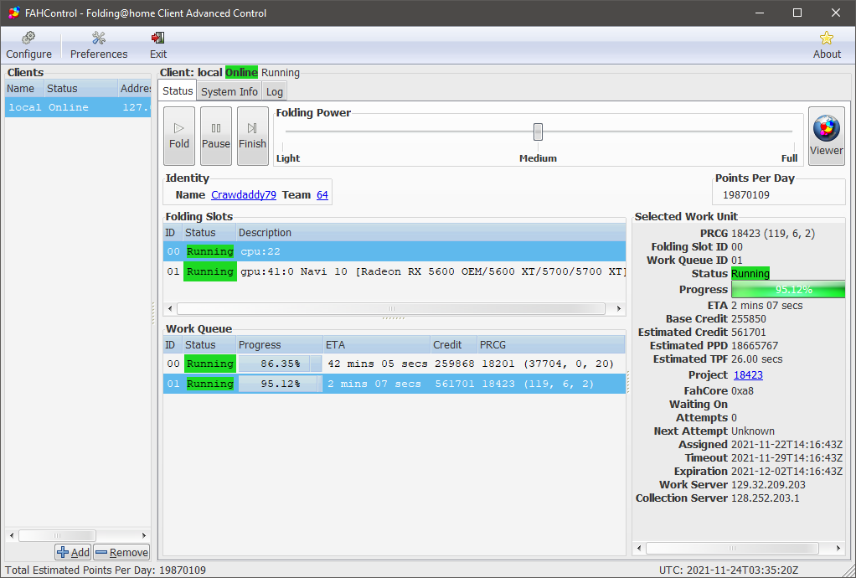Click the Collection Server address 128.252.203.1
The image size is (856, 578).
coord(765,498)
